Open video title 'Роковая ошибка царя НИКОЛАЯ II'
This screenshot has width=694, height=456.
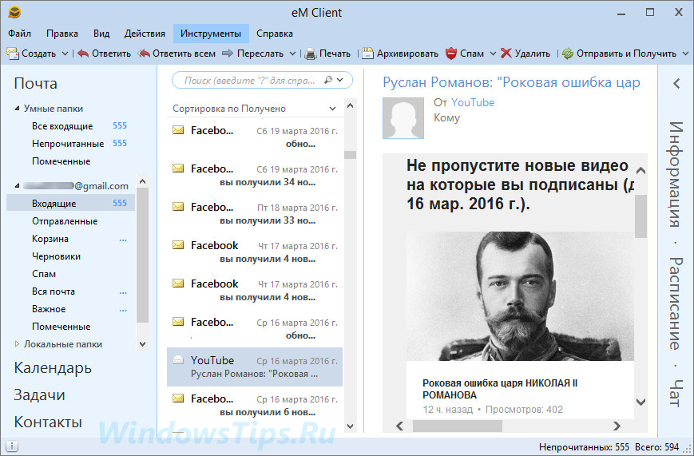[500, 389]
